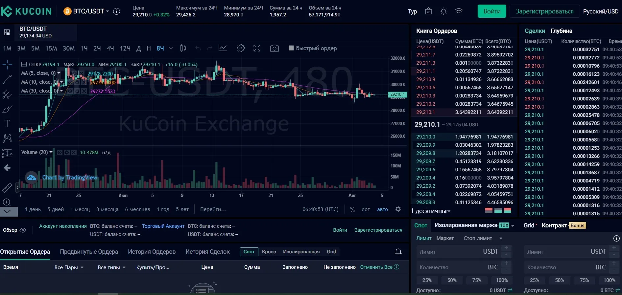622x295 pixels.
Task: Select the Маркет order tab
Action: [x=445, y=238]
